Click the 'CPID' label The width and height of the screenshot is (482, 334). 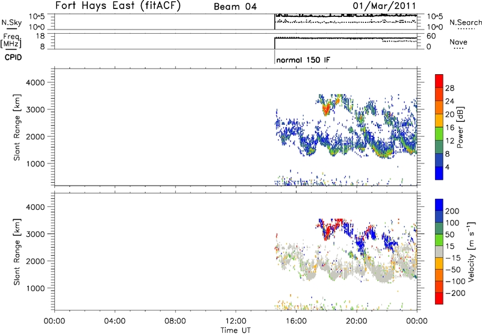click(13, 57)
